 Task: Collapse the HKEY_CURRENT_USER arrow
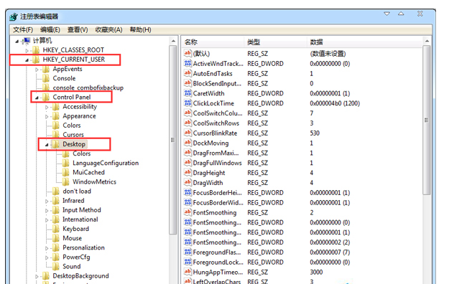click(27, 60)
